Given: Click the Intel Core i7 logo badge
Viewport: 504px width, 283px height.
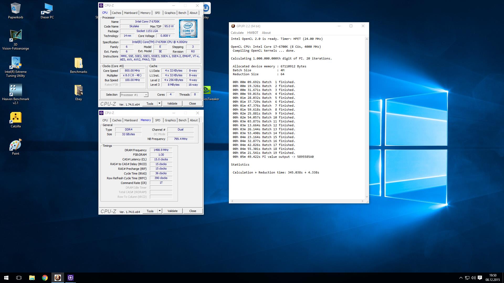Looking at the screenshot, I should click(x=188, y=29).
